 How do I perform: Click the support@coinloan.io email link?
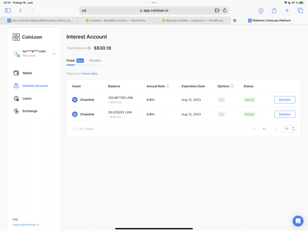click(26, 224)
